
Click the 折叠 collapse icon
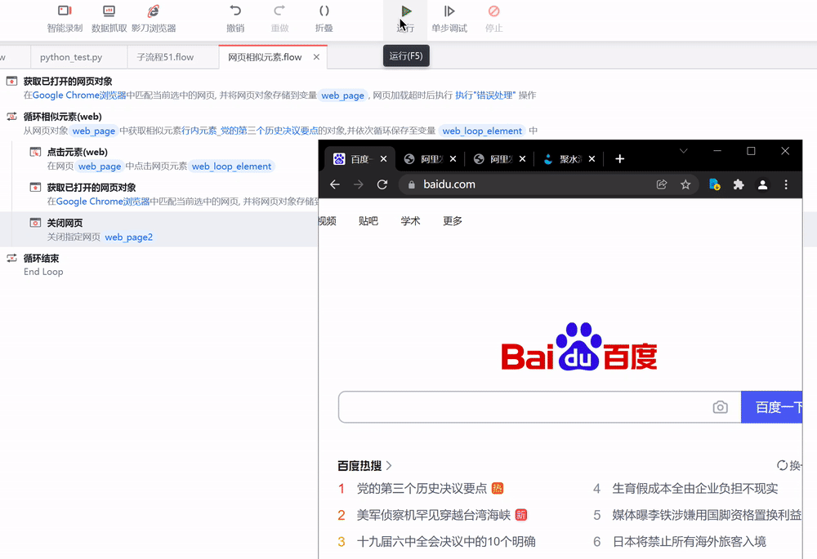click(324, 11)
